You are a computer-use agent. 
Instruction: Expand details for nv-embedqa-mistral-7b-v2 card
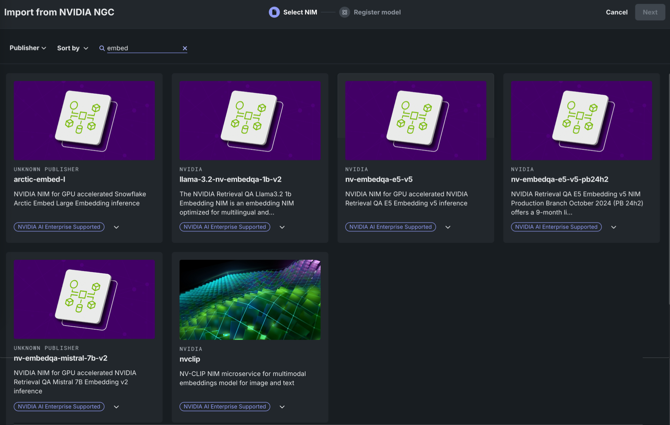click(116, 407)
